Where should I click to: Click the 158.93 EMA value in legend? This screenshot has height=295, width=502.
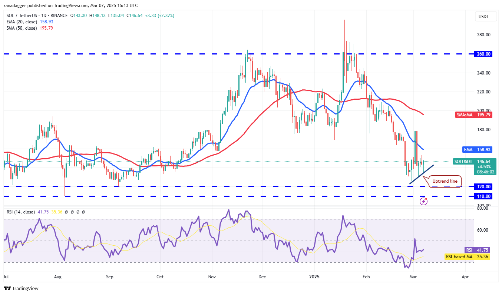point(46,22)
